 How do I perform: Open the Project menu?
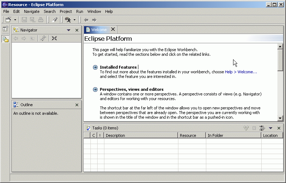pos(66,11)
